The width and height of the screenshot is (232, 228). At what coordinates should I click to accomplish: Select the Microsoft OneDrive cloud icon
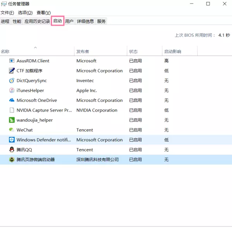(12, 100)
